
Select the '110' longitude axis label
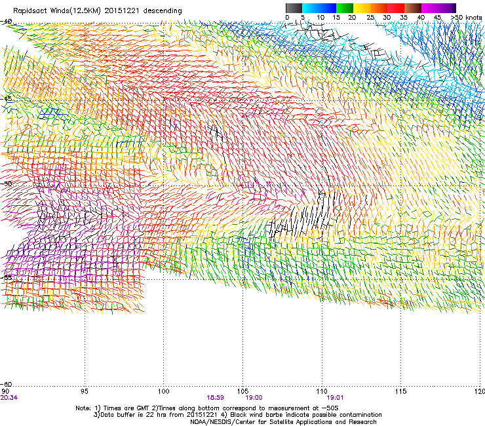tap(322, 391)
